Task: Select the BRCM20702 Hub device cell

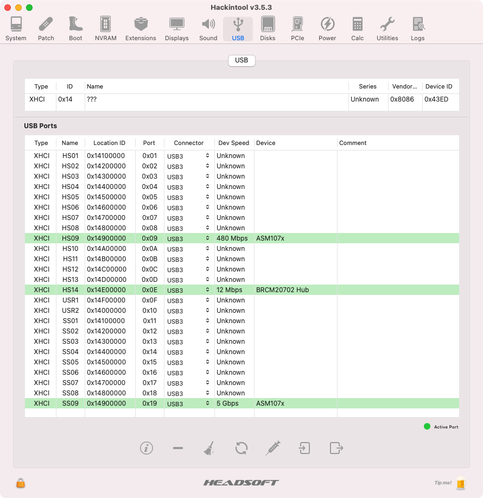Action: (282, 289)
